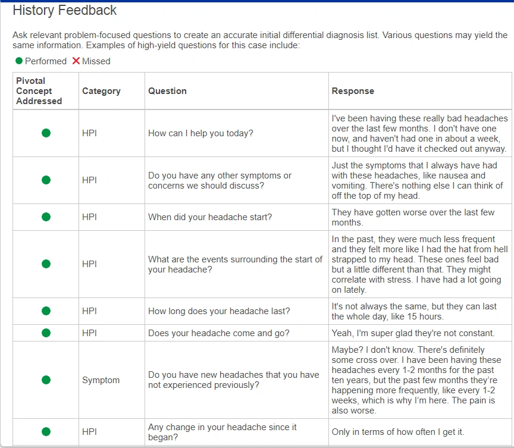
Task: Click green dot for 'events surrounding the start' row
Action: pos(46,264)
